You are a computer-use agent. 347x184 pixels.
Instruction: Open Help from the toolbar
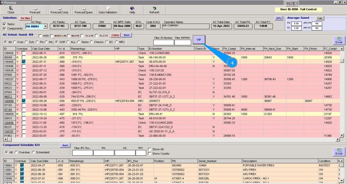132,11
